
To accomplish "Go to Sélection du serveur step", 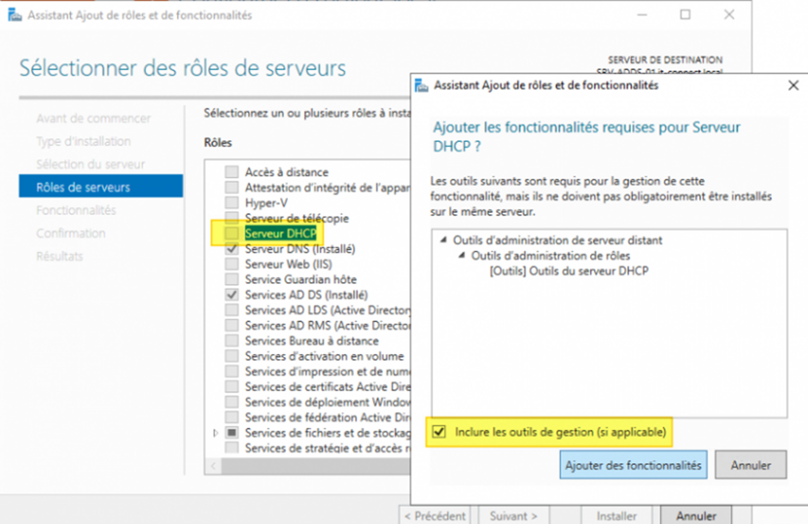I will click(x=91, y=164).
